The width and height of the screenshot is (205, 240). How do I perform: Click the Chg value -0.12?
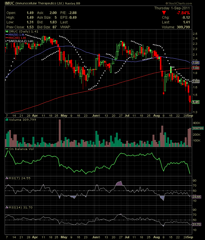pos(186,18)
